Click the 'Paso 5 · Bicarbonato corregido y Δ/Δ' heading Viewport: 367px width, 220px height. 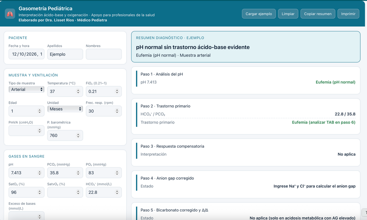tap(174, 210)
